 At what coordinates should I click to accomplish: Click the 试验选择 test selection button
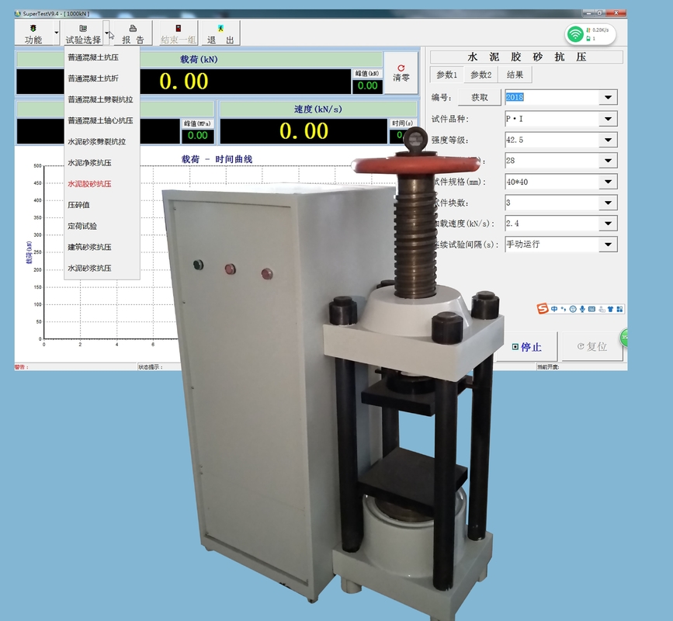pyautogui.click(x=83, y=33)
